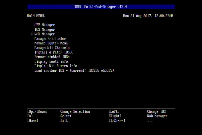Open Manage Priiloader
Image resolution: width=202 pixels, height=135 pixels.
tap(50, 39)
